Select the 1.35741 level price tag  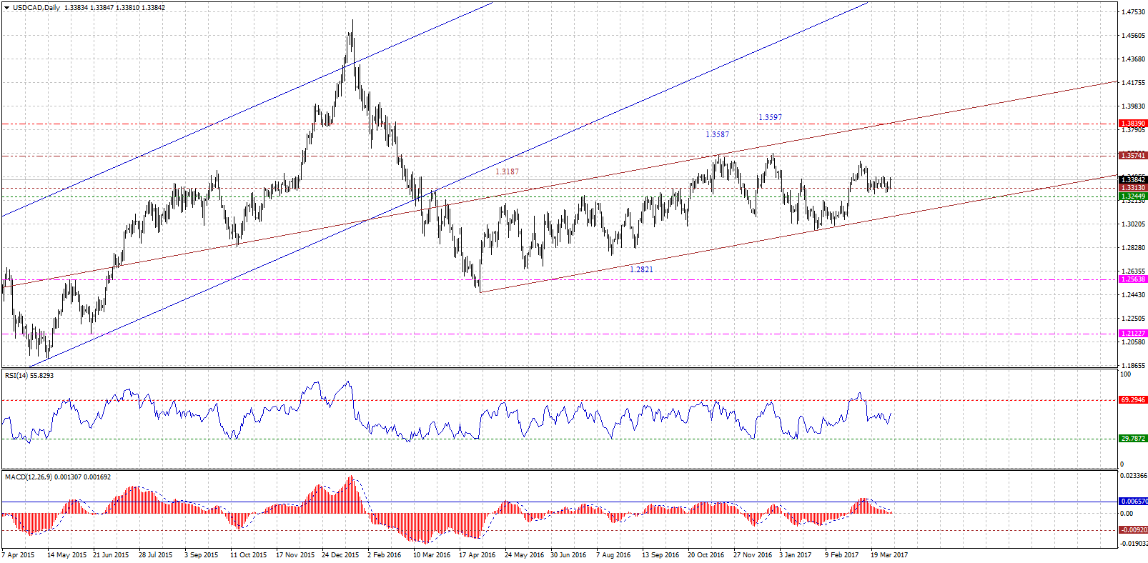1133,155
